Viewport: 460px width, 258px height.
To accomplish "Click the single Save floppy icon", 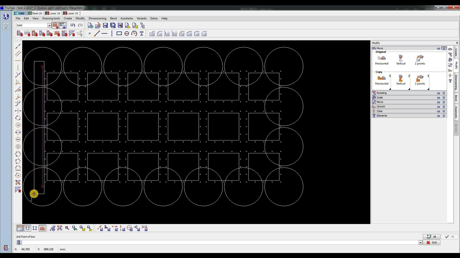I will (x=105, y=25).
